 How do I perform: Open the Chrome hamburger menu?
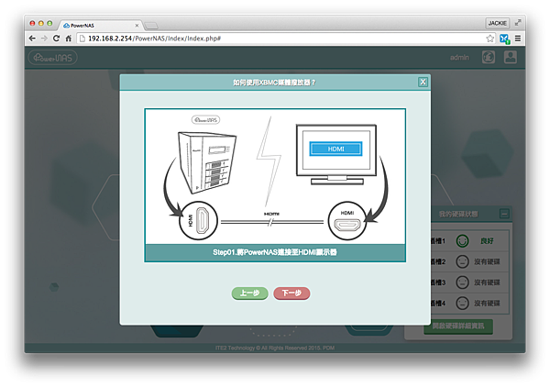(518, 39)
